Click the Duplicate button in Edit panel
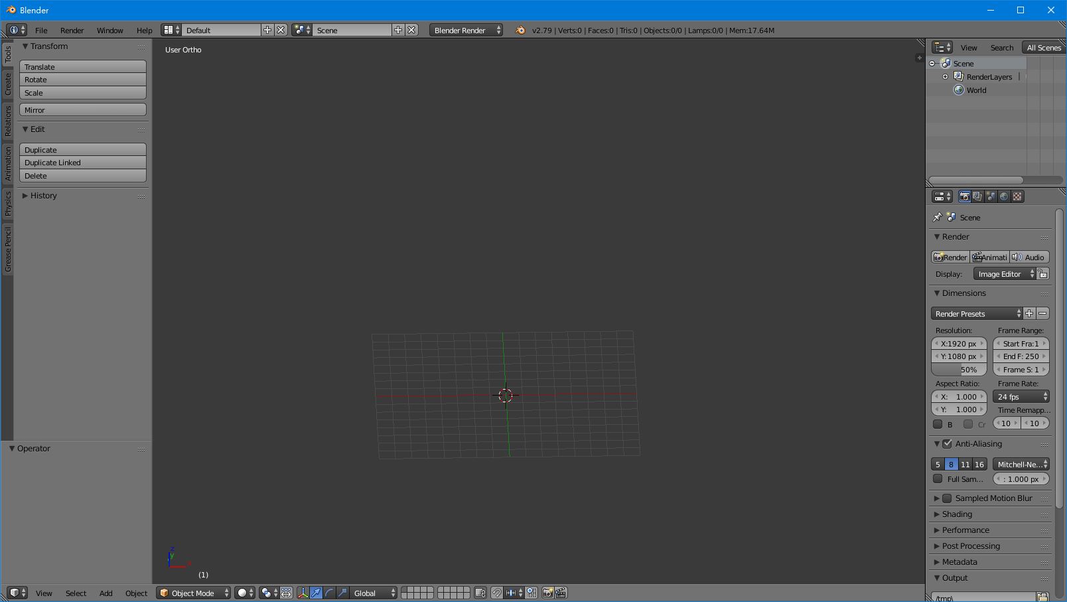1067x602 pixels. [82, 149]
